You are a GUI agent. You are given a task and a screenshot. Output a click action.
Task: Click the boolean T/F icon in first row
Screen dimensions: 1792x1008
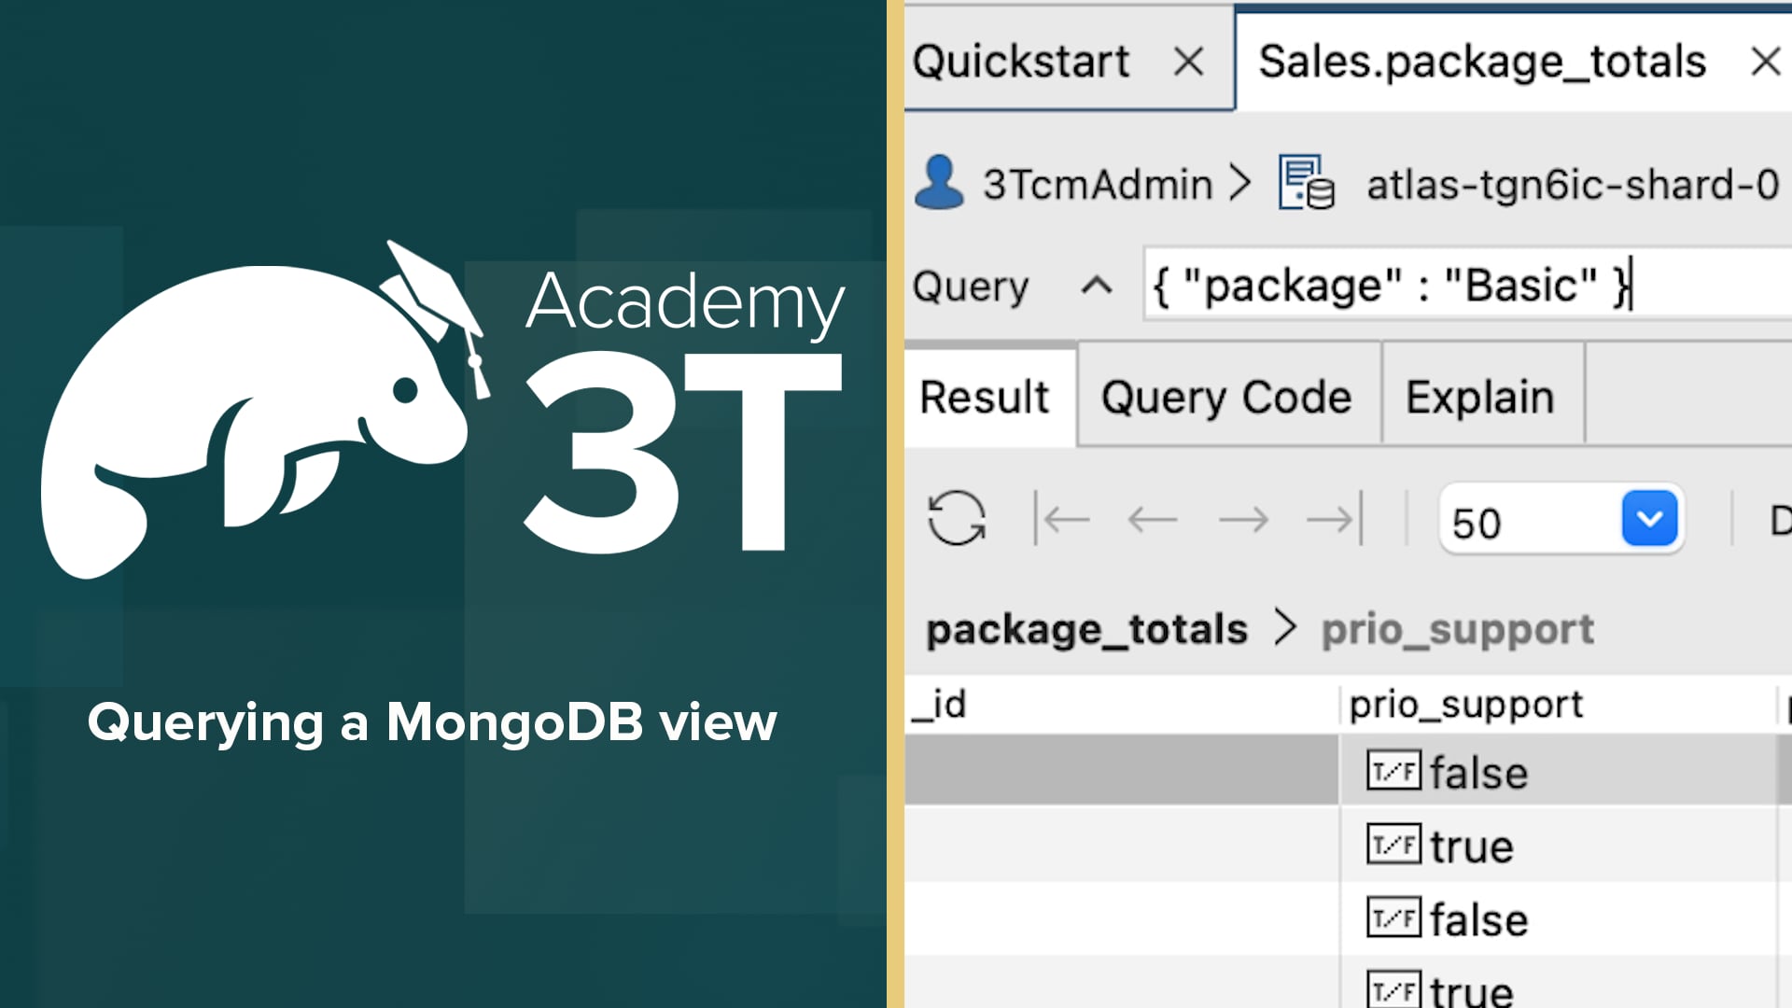click(x=1394, y=771)
